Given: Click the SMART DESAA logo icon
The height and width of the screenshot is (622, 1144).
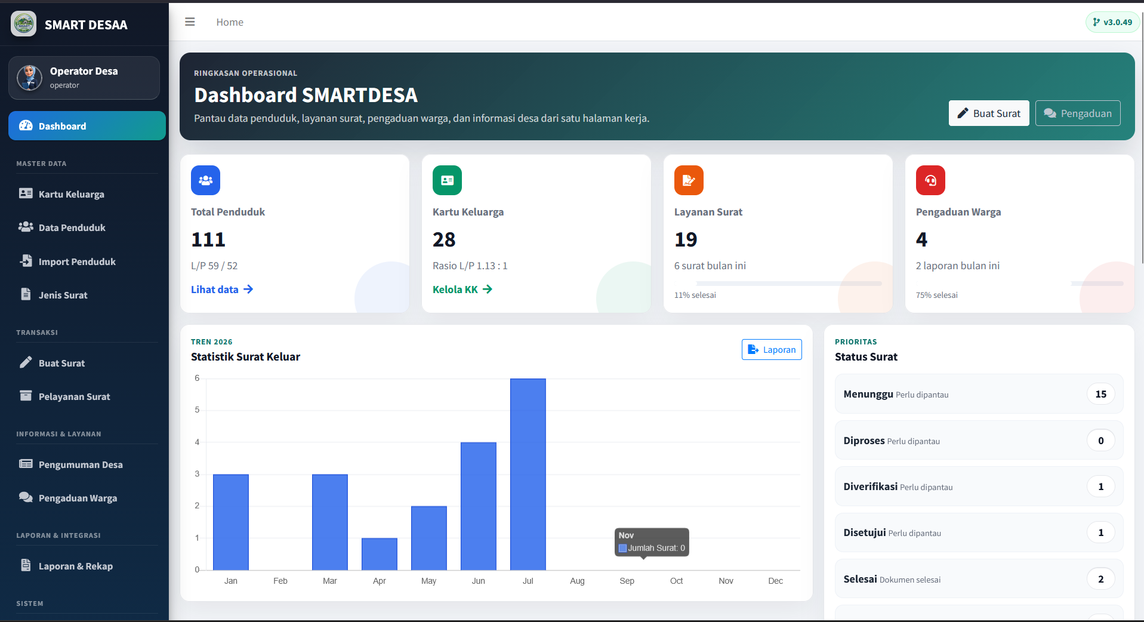Looking at the screenshot, I should click(24, 24).
